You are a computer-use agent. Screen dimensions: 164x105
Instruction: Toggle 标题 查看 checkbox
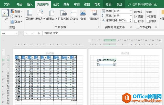pos(148,16)
